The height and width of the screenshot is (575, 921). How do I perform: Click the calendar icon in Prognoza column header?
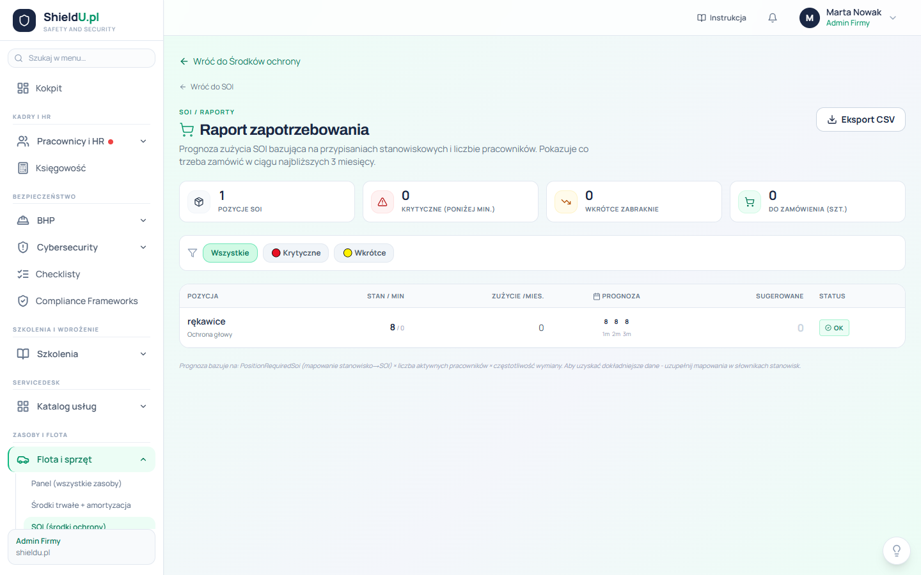[x=597, y=296]
